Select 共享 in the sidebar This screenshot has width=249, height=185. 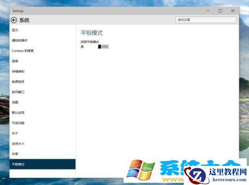click(43, 154)
